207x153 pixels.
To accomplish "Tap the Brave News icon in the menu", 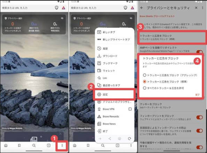I will [x=99, y=124].
